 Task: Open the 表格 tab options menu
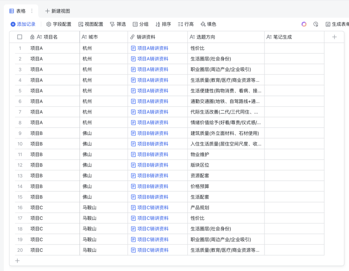pos(32,11)
